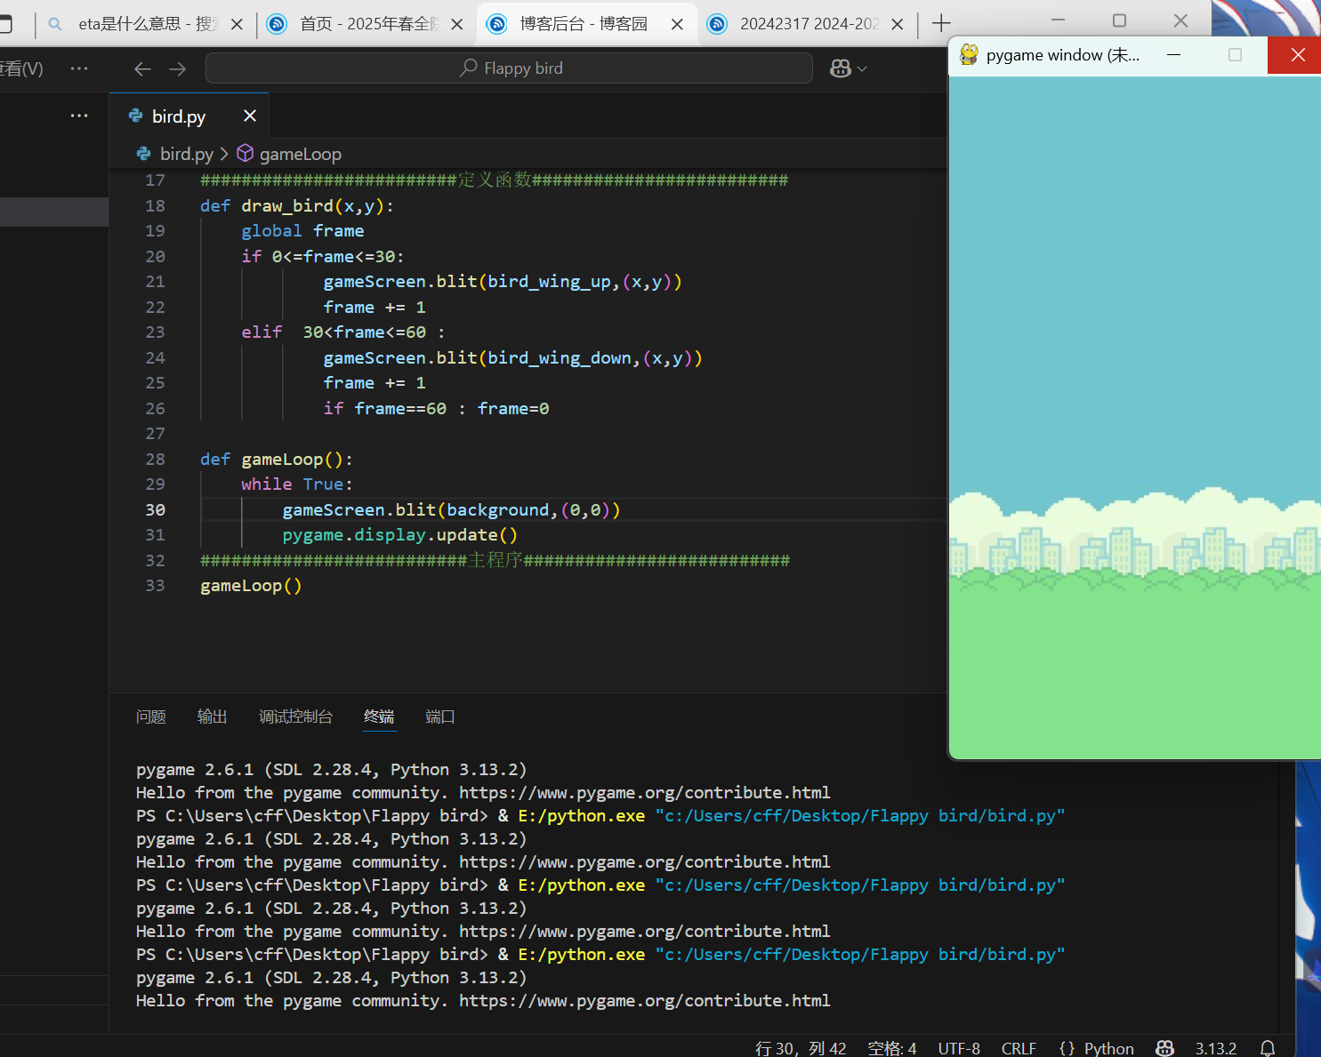Viewport: 1321px width, 1057px height.
Task: Select the bird.py editor tab
Action: point(189,116)
